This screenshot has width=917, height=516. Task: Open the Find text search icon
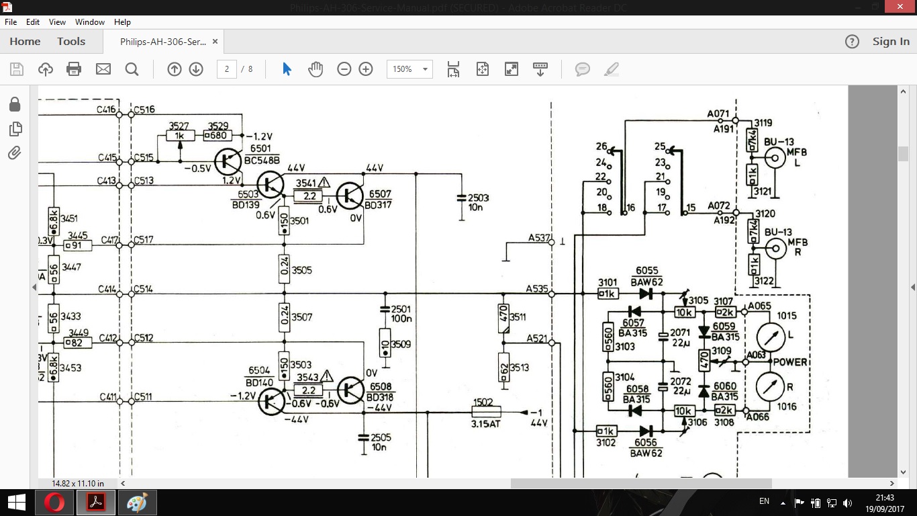pyautogui.click(x=132, y=69)
